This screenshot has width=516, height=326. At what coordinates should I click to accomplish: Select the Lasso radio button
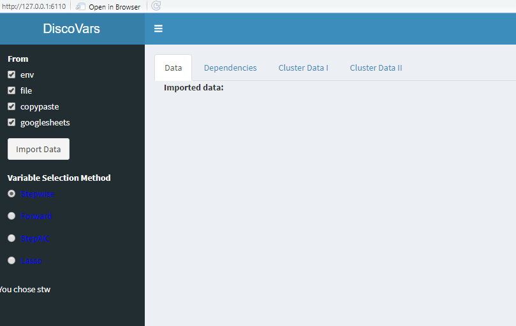[x=11, y=260]
